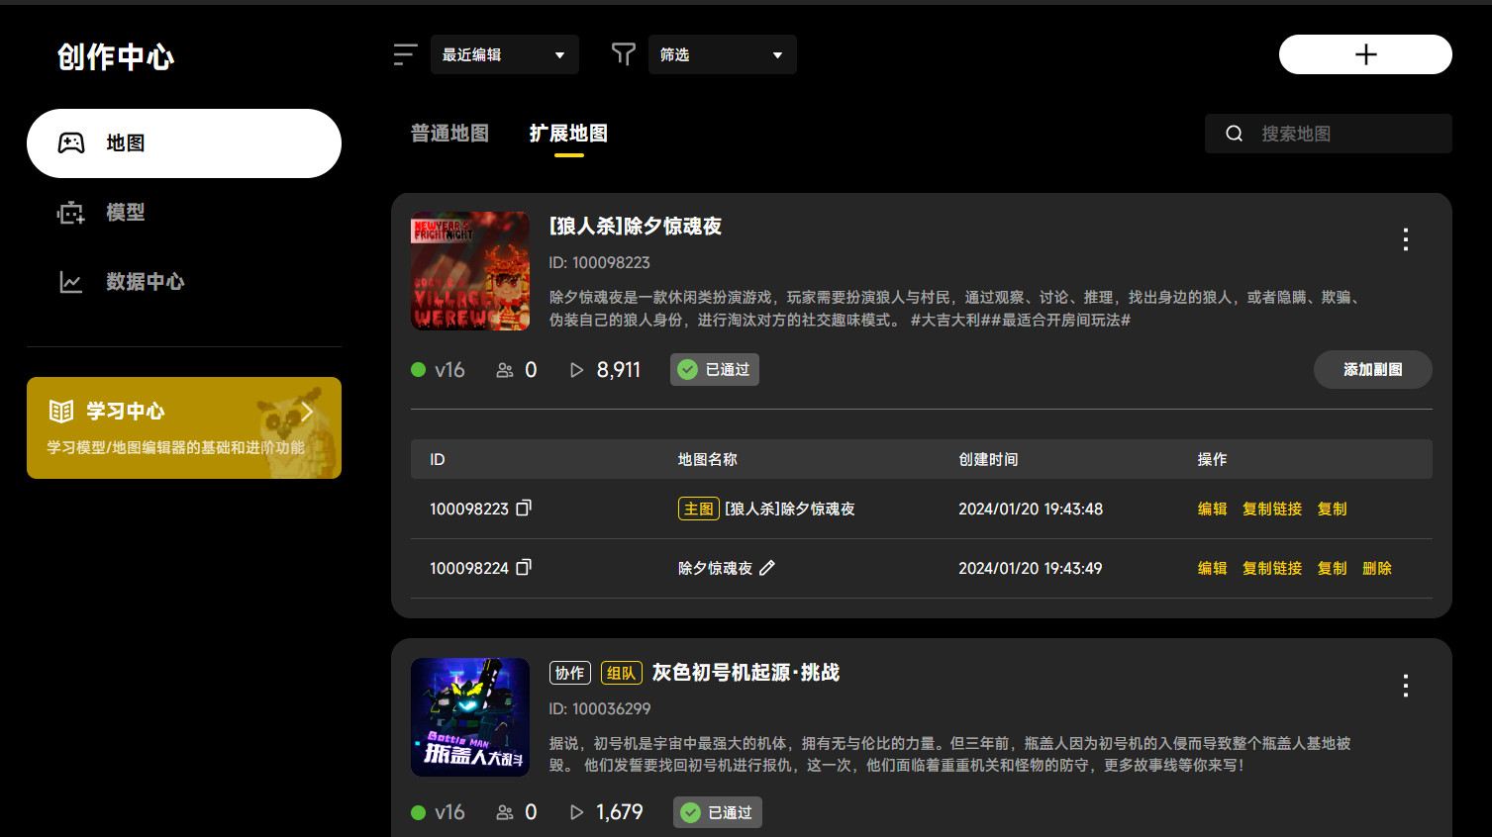
Task: Click the 添加副图 button
Action: click(x=1372, y=369)
